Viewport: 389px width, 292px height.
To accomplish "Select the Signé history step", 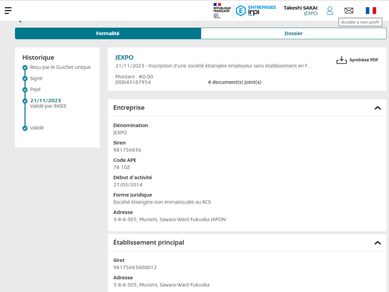I will tap(36, 78).
